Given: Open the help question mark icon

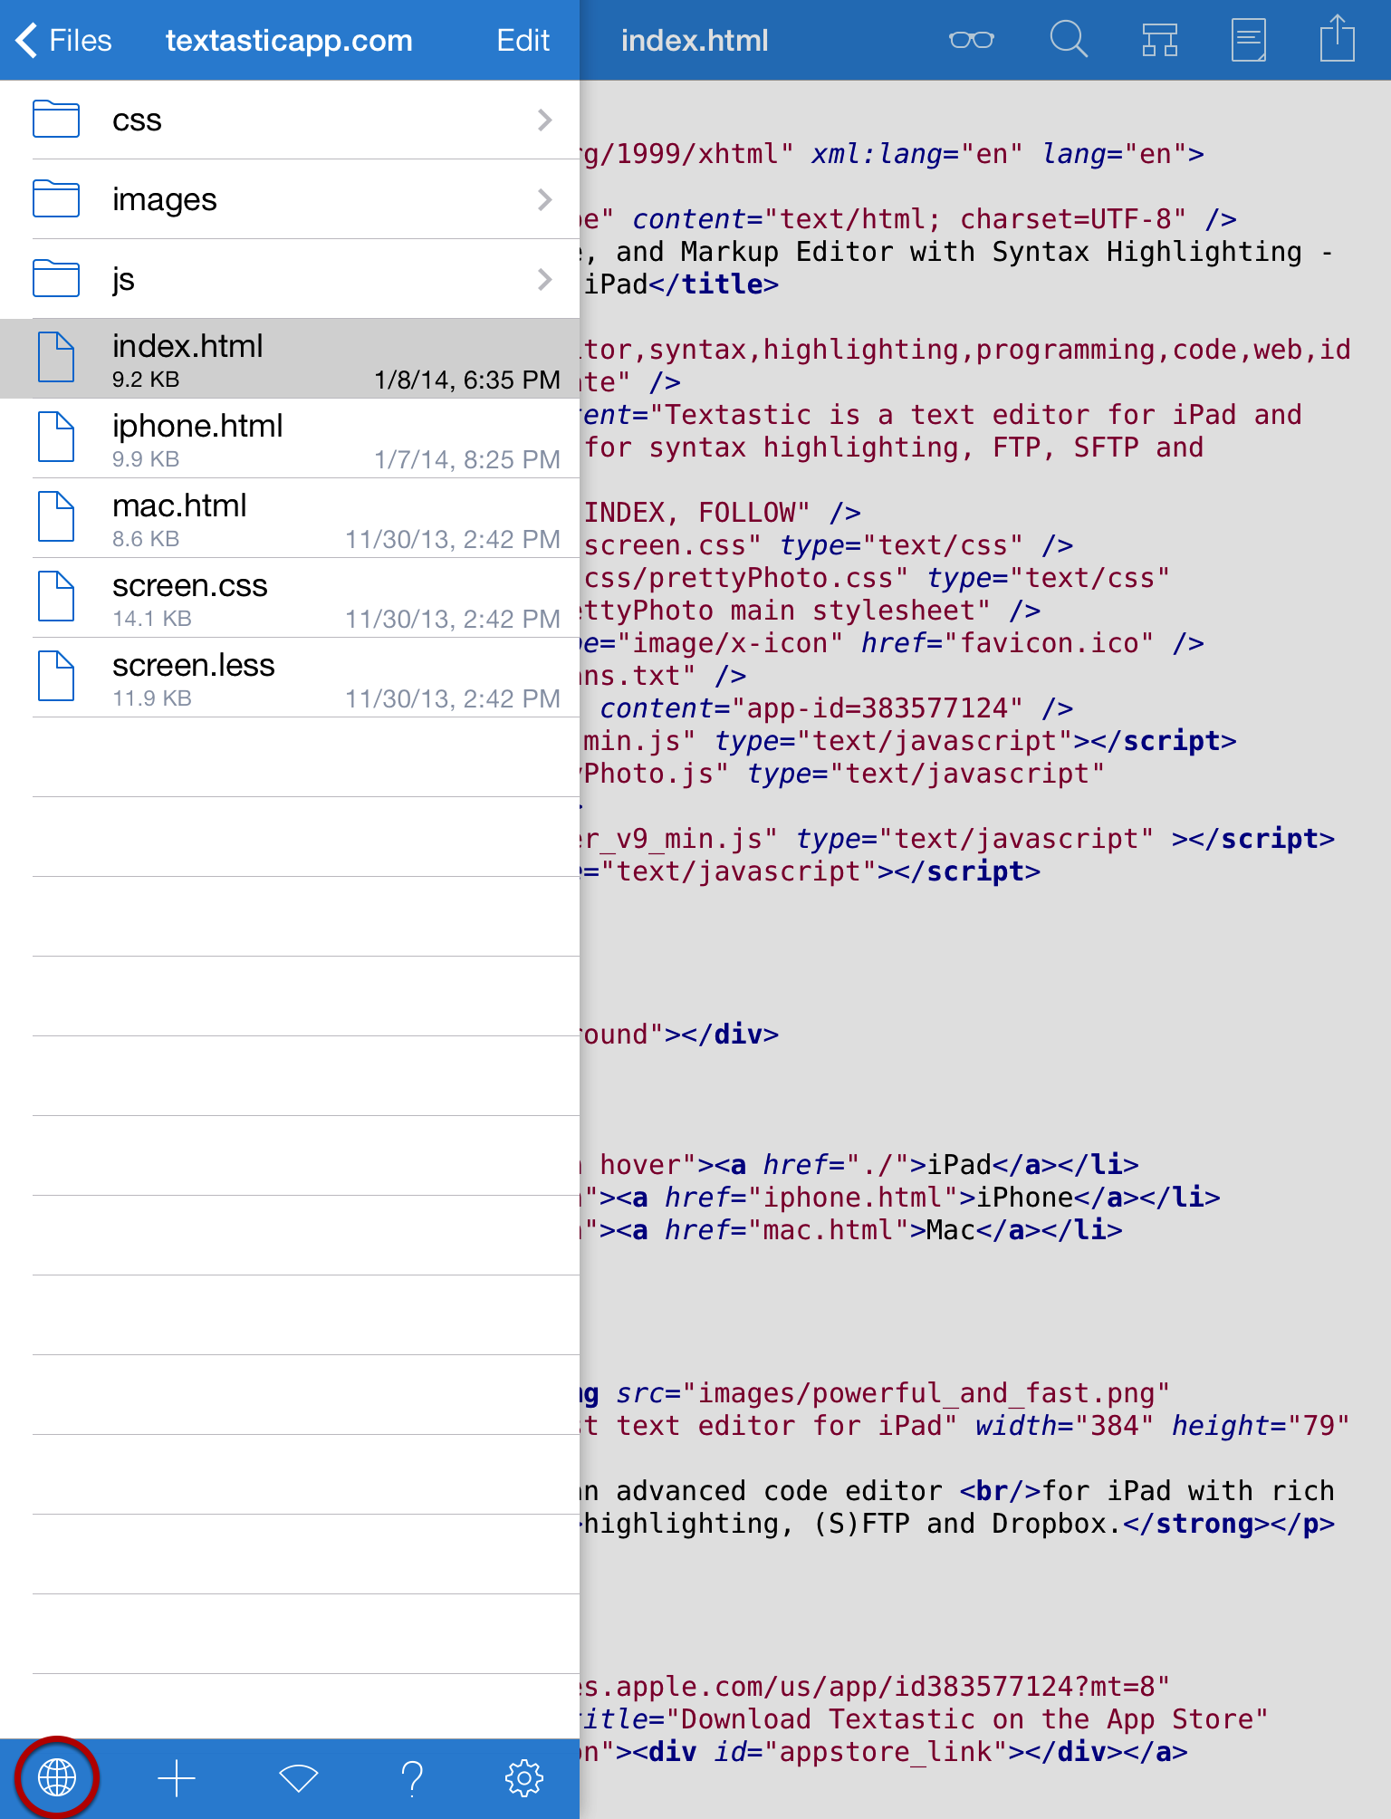Looking at the screenshot, I should point(412,1778).
